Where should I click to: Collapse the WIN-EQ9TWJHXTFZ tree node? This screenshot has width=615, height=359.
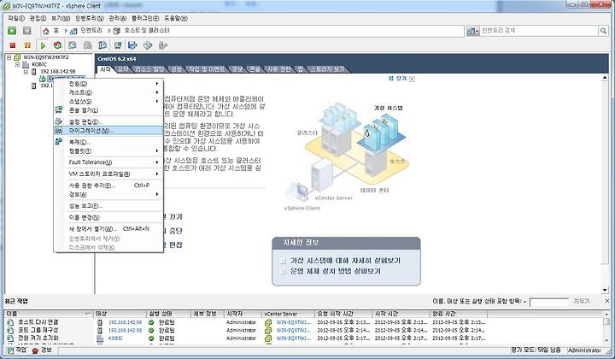pos(9,57)
